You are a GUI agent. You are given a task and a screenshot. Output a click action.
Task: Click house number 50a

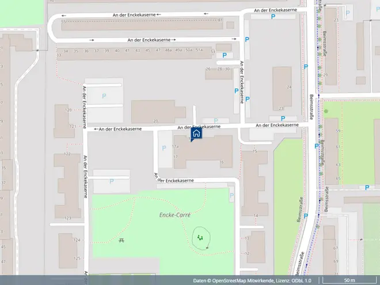(189, 50)
